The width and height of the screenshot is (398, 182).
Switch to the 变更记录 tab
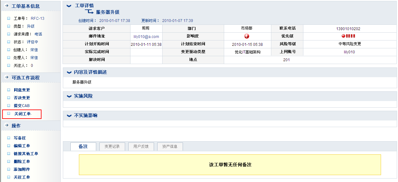click(x=112, y=147)
